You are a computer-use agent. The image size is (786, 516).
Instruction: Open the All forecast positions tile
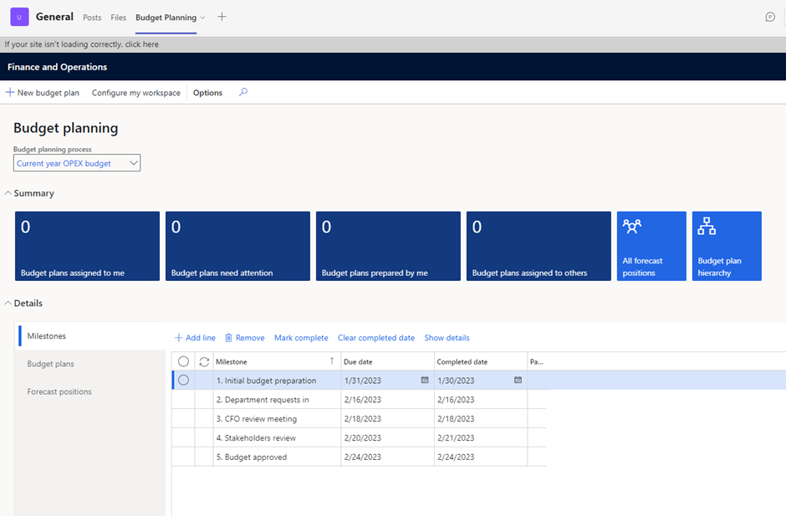(x=651, y=246)
